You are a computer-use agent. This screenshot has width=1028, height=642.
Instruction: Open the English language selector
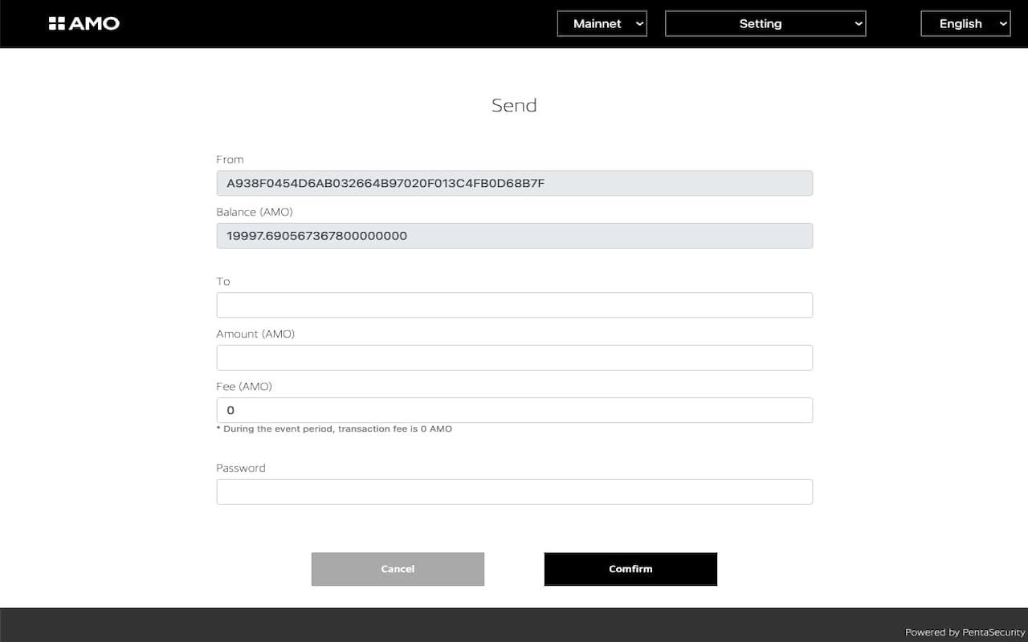[965, 23]
